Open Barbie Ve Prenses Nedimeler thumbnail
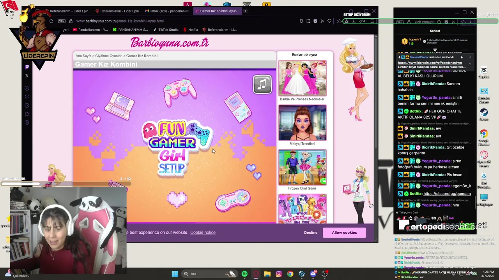Screen dimensions: 499x280 303,78
